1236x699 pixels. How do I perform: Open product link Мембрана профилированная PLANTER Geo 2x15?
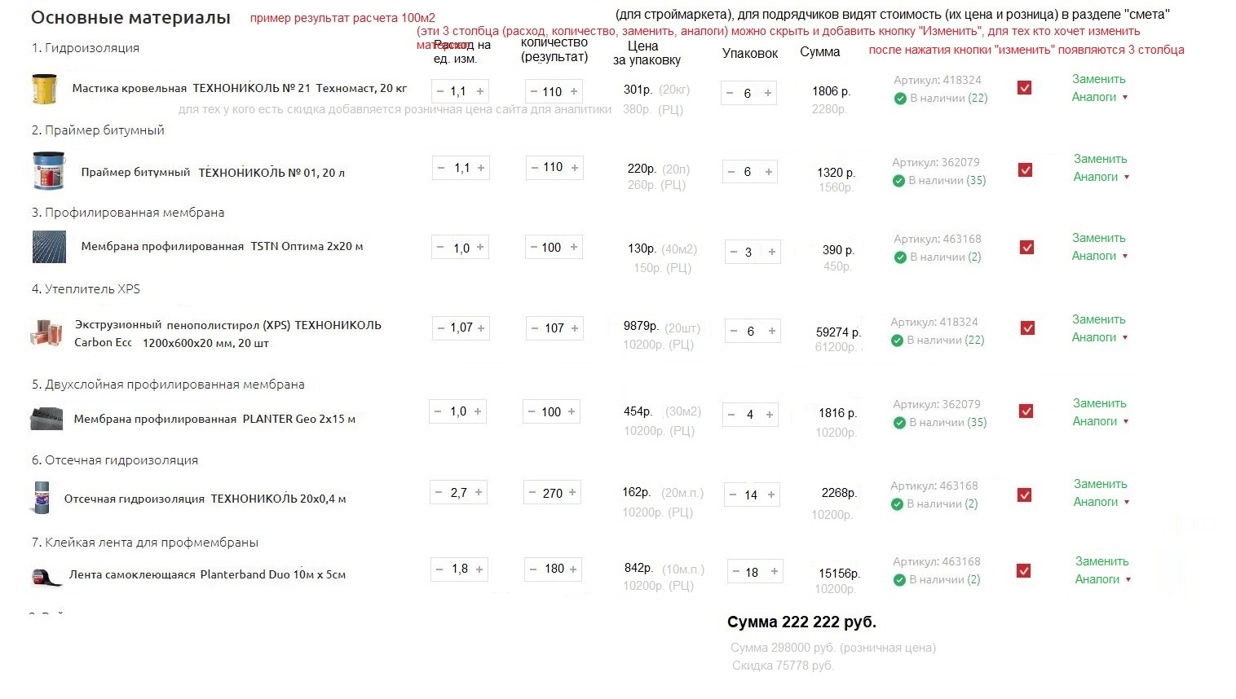coord(214,419)
